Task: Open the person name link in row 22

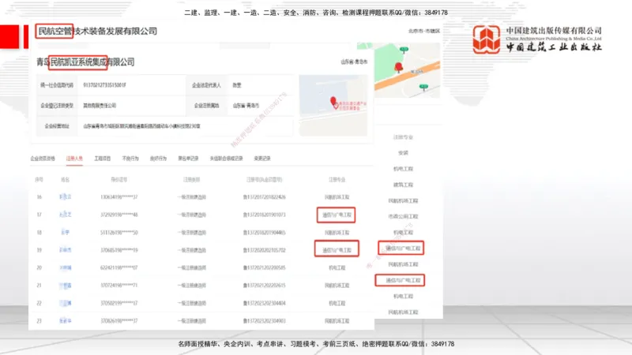Action: 66,303
